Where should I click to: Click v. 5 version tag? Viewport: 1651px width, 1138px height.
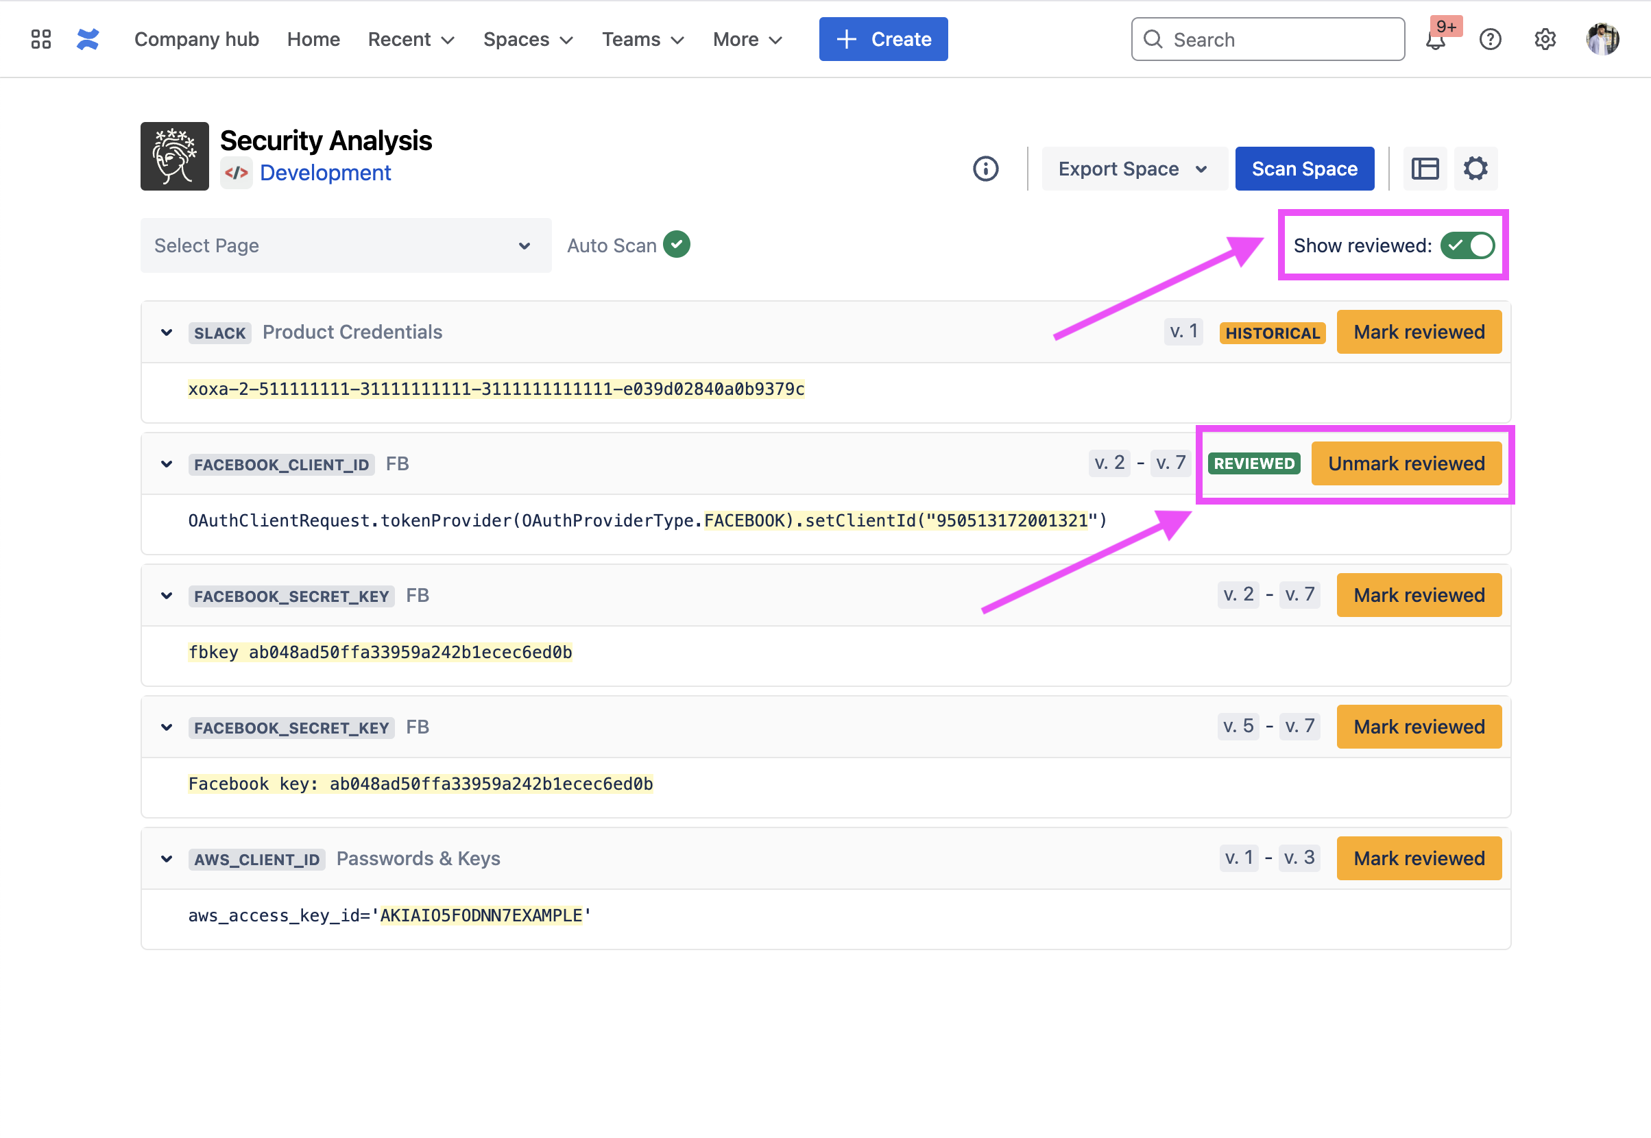(x=1238, y=727)
